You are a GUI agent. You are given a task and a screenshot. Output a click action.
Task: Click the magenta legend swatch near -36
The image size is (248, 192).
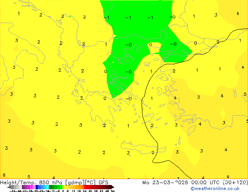click(x=31, y=187)
